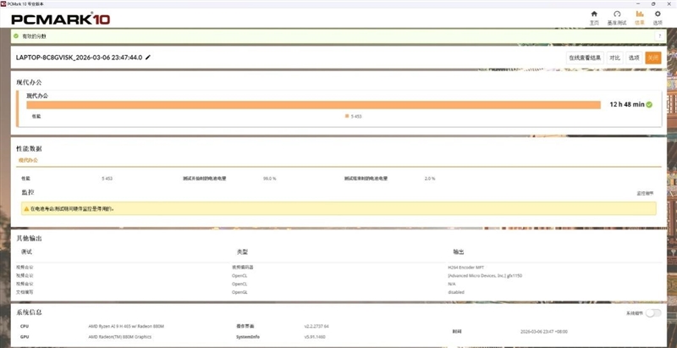Click the 测试结束时的电池电量 label

[366, 179]
